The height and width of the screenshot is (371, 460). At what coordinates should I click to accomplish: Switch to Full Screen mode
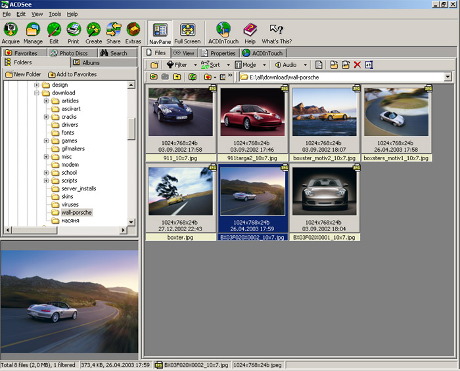pos(187,33)
